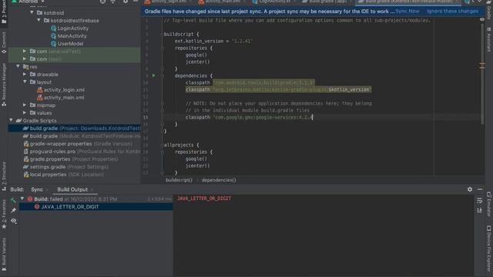Screen dimensions: 493x277
Task: Click run gutter arrow beside dependencies line
Action: pyautogui.click(x=154, y=75)
